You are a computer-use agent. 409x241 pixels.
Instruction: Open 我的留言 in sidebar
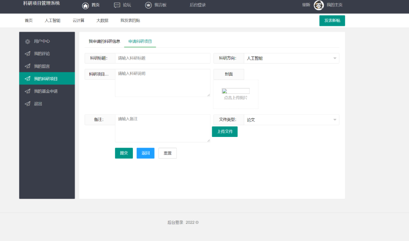click(47, 66)
